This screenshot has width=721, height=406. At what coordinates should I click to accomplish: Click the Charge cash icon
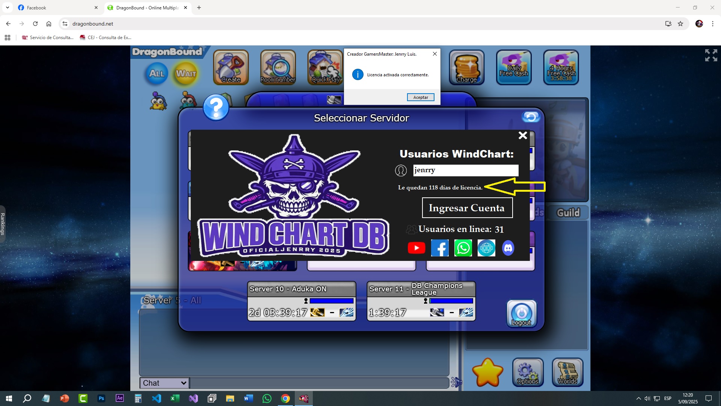[467, 67]
